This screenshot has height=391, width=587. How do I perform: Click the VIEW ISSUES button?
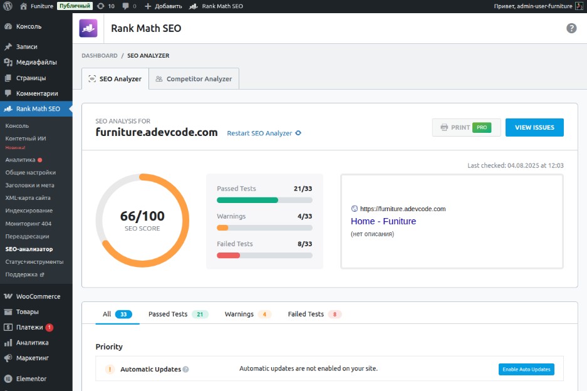(x=534, y=127)
